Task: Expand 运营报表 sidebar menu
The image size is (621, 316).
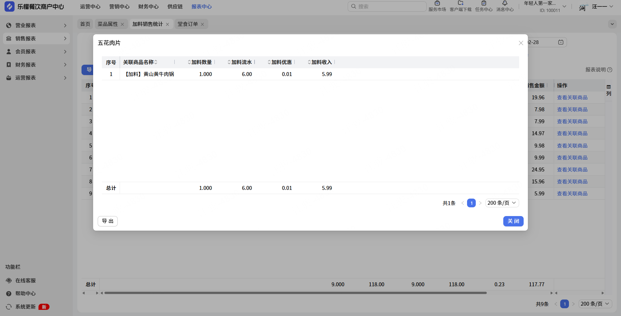Action: tap(36, 78)
